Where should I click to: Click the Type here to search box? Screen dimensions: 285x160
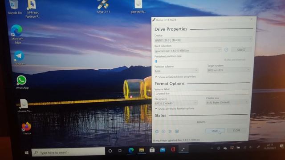tap(68, 152)
